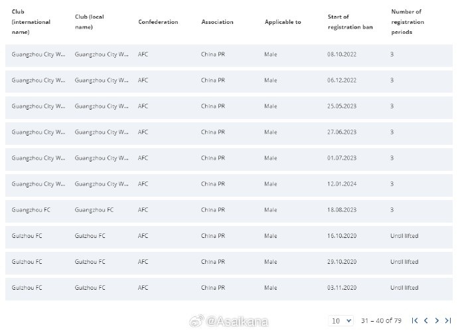Click the Applicable to column header
The image size is (458, 331).
[x=283, y=22]
